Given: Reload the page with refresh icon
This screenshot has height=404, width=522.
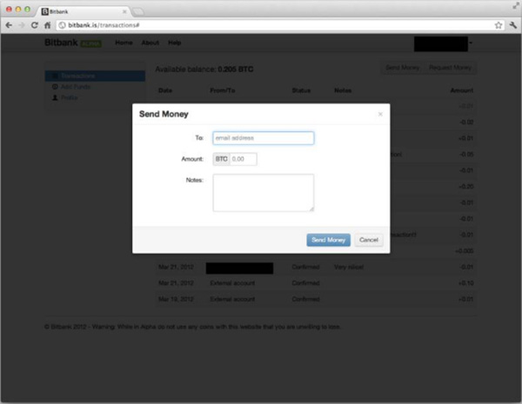Looking at the screenshot, I should click(x=34, y=25).
